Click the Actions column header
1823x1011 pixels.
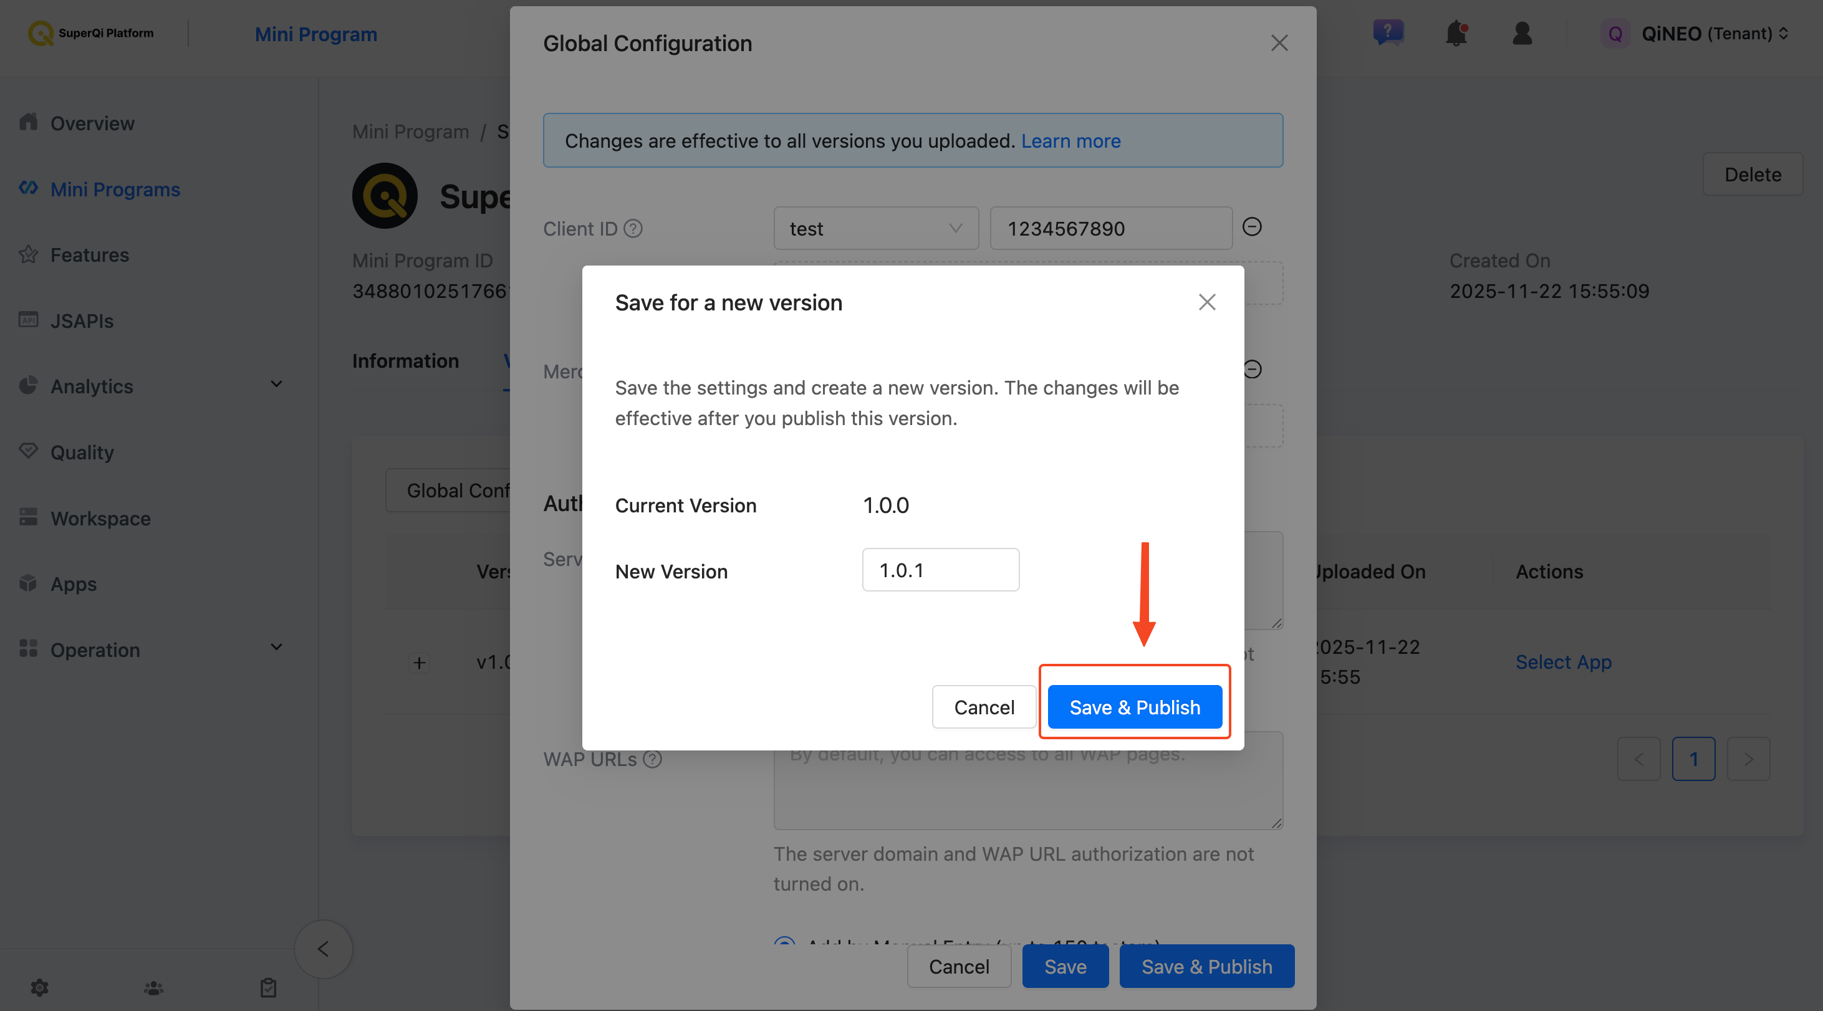pyautogui.click(x=1549, y=571)
